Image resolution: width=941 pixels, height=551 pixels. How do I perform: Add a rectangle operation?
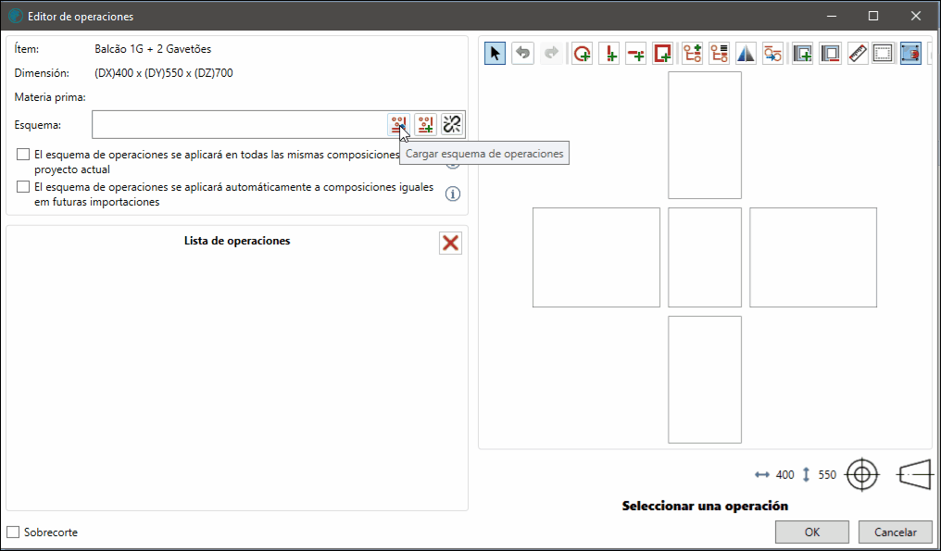tap(663, 54)
